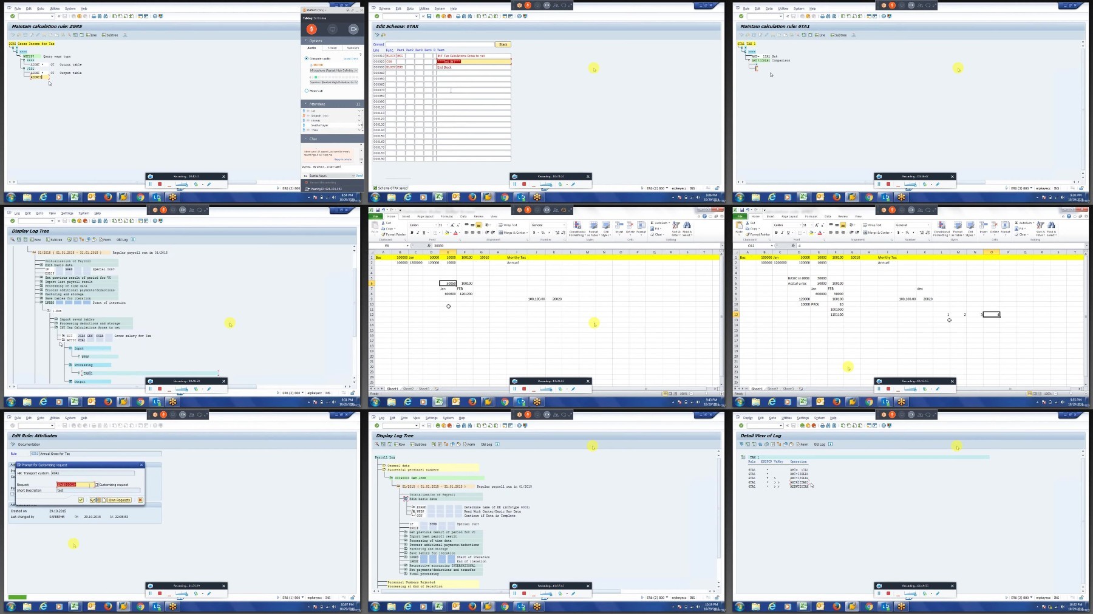
Task: Click Format as Table in Excel E6 window
Action: (x=593, y=229)
